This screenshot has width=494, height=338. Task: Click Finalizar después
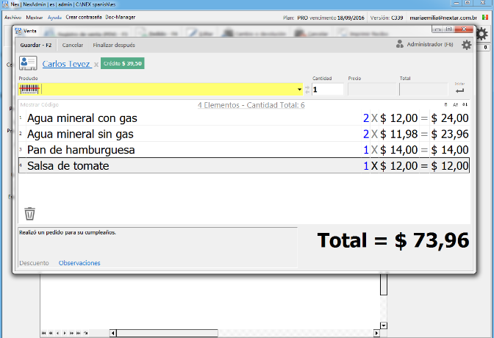pyautogui.click(x=114, y=45)
